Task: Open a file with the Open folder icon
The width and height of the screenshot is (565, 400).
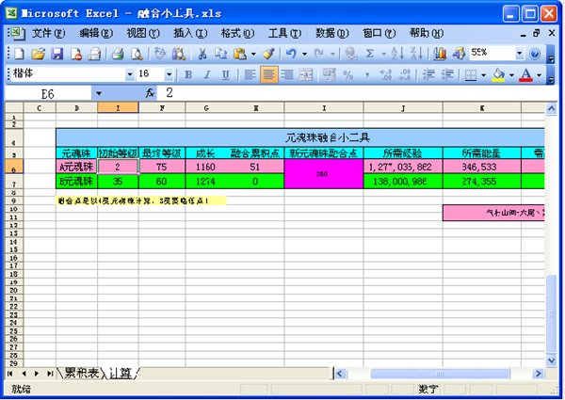Action: pyautogui.click(x=39, y=54)
